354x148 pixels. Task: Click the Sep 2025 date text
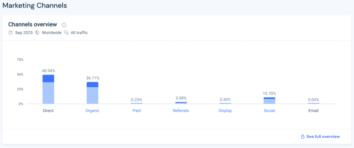click(x=24, y=33)
